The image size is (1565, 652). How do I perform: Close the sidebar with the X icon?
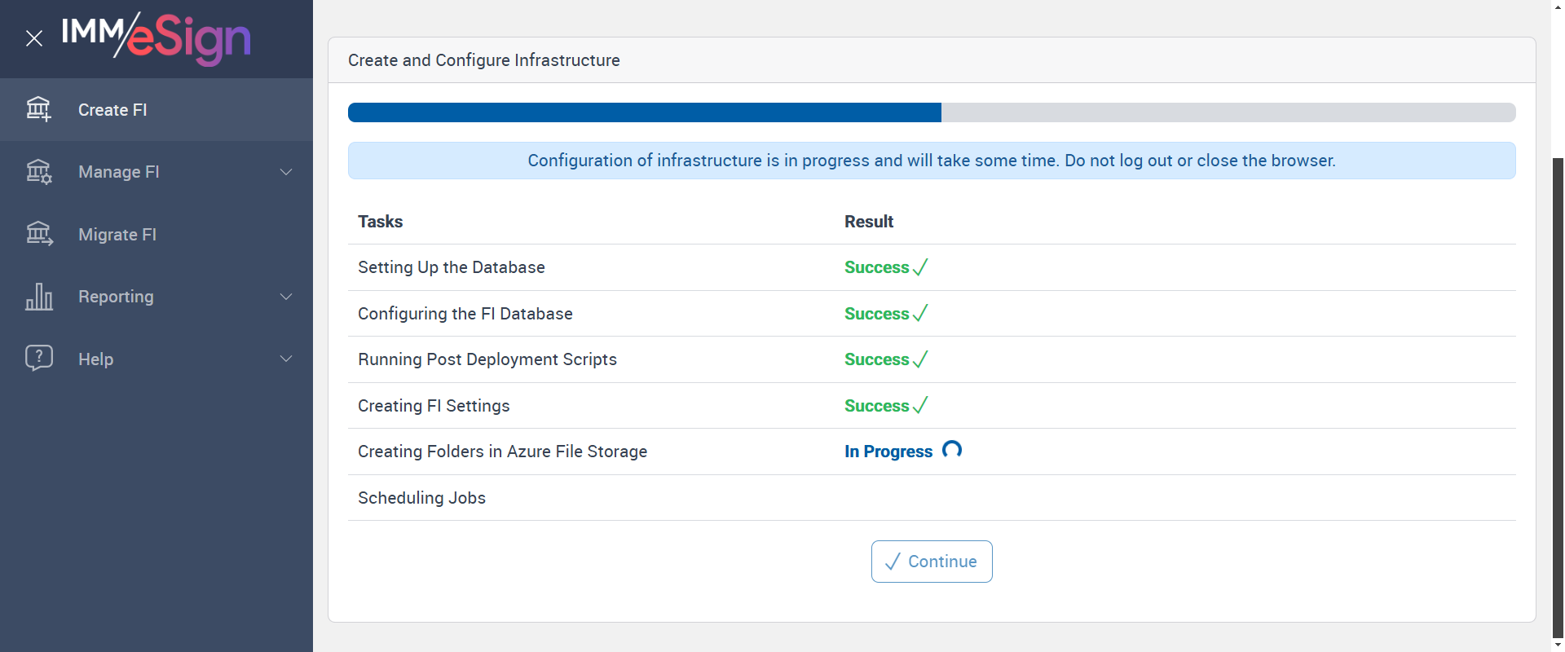point(34,38)
